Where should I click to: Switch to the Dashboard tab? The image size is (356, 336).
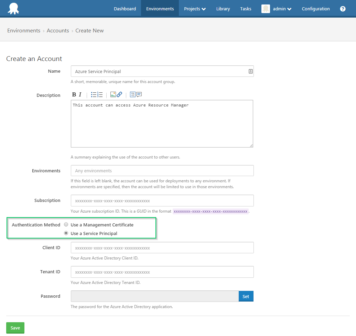click(x=125, y=9)
